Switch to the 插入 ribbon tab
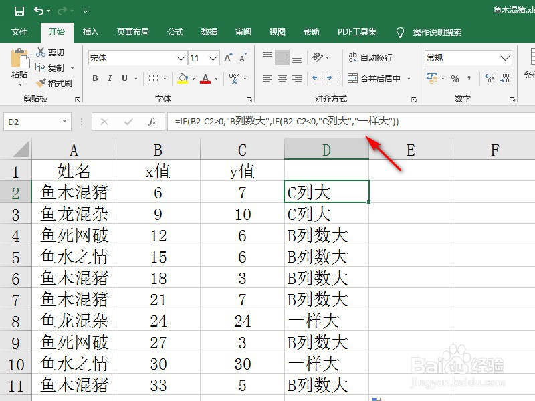 coord(90,31)
